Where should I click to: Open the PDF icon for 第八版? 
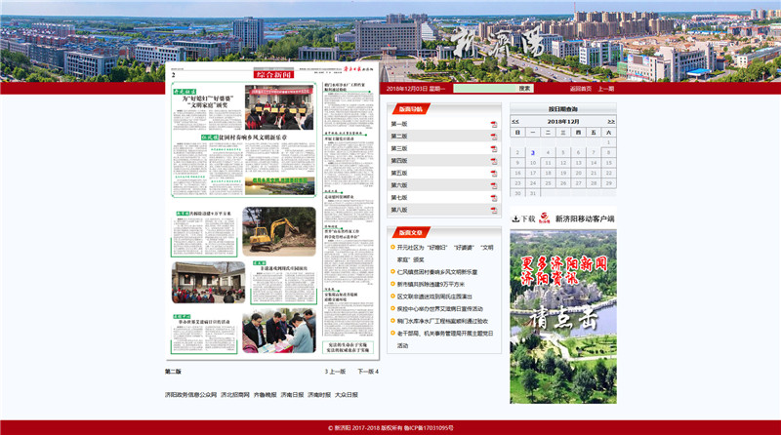[494, 210]
